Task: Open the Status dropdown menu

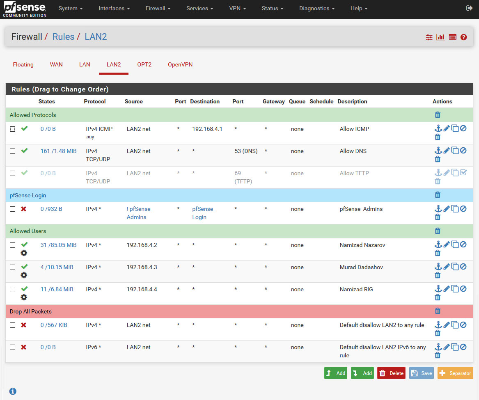Action: coord(273,9)
